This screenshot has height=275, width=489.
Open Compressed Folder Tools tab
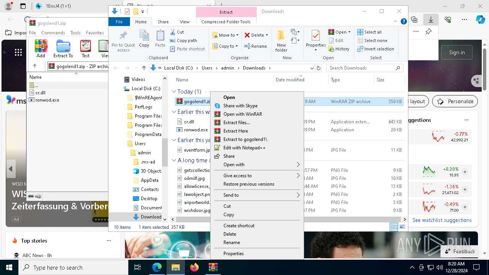tap(226, 22)
